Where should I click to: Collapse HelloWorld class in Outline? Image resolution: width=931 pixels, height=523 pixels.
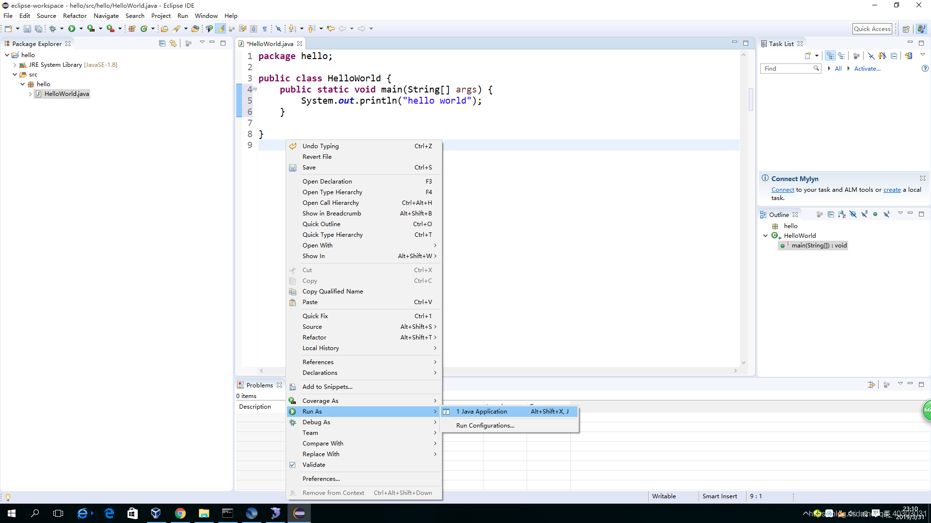[x=766, y=236]
